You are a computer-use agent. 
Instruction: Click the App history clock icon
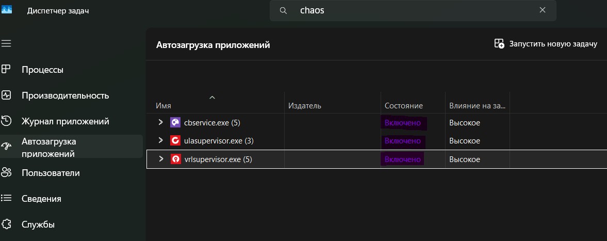point(6,121)
